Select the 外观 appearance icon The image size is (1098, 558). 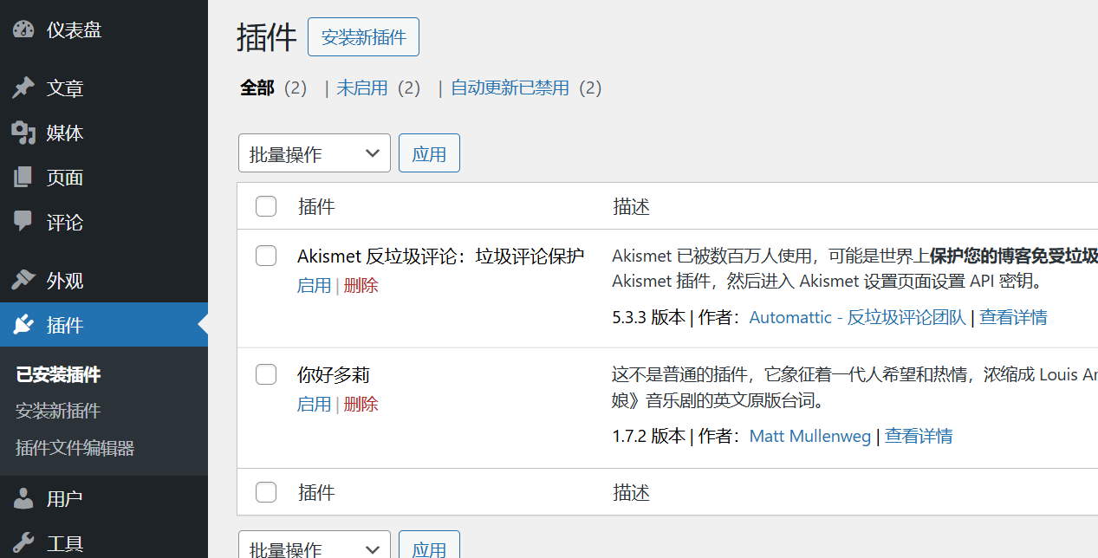pos(22,280)
